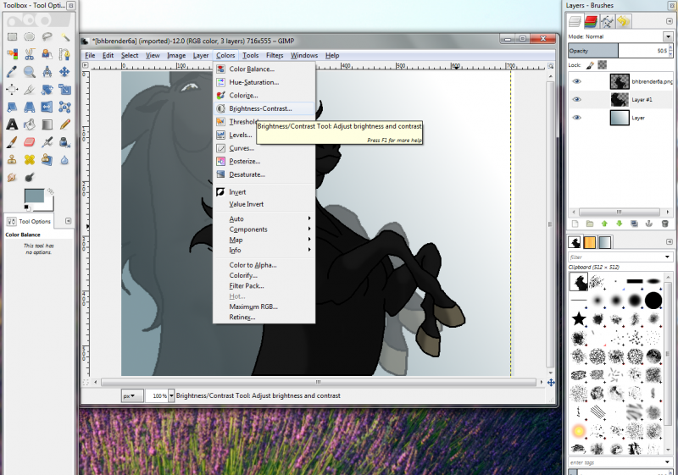Select the Paintbrush tool
The image size is (678, 475).
point(12,142)
